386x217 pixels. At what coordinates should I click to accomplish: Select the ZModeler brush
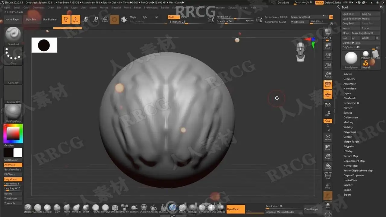tap(115, 209)
